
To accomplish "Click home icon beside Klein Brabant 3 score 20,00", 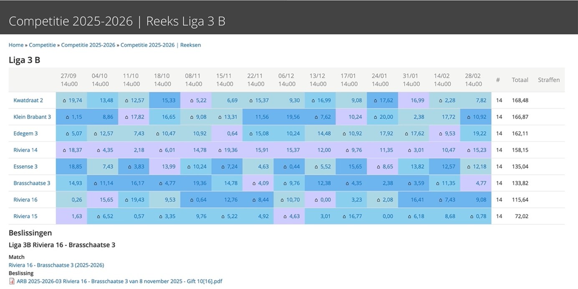I will 376,117.
